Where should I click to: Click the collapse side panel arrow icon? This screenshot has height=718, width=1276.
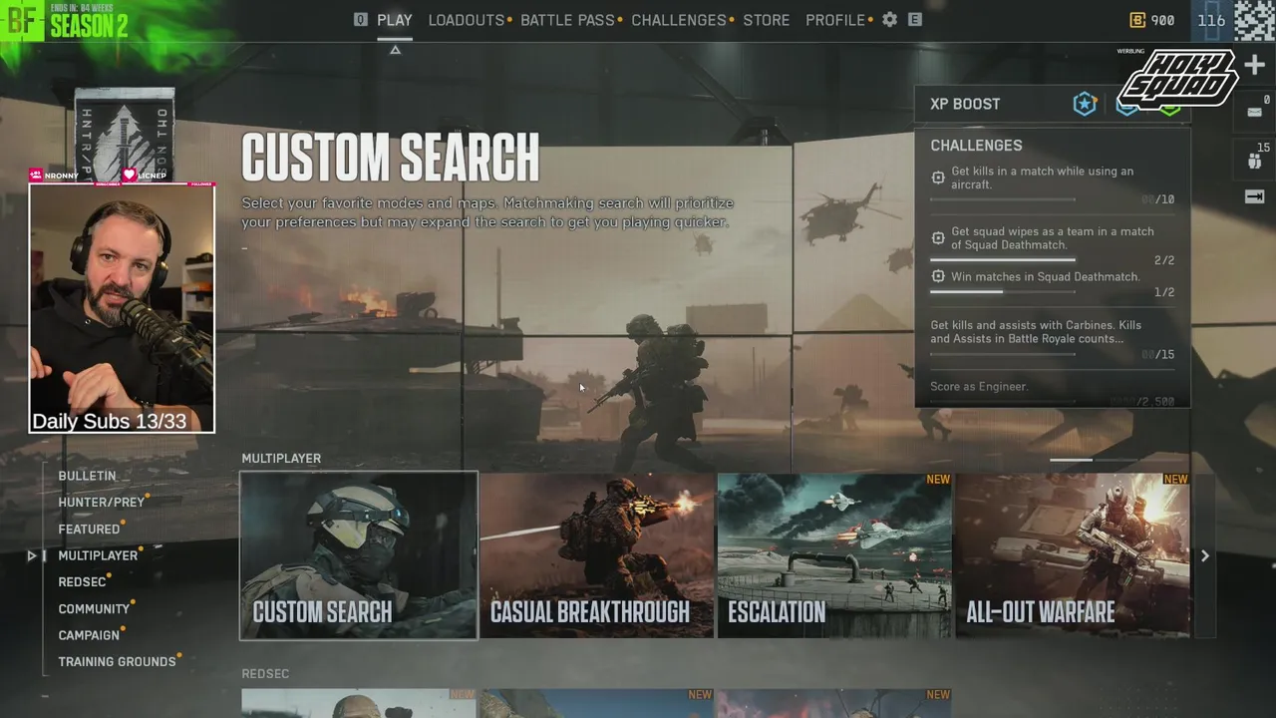1255,196
